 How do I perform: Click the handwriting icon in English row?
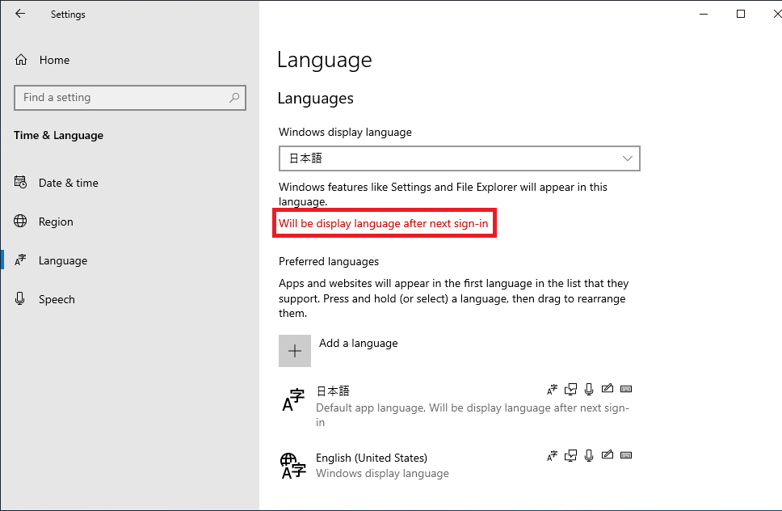[x=607, y=455]
